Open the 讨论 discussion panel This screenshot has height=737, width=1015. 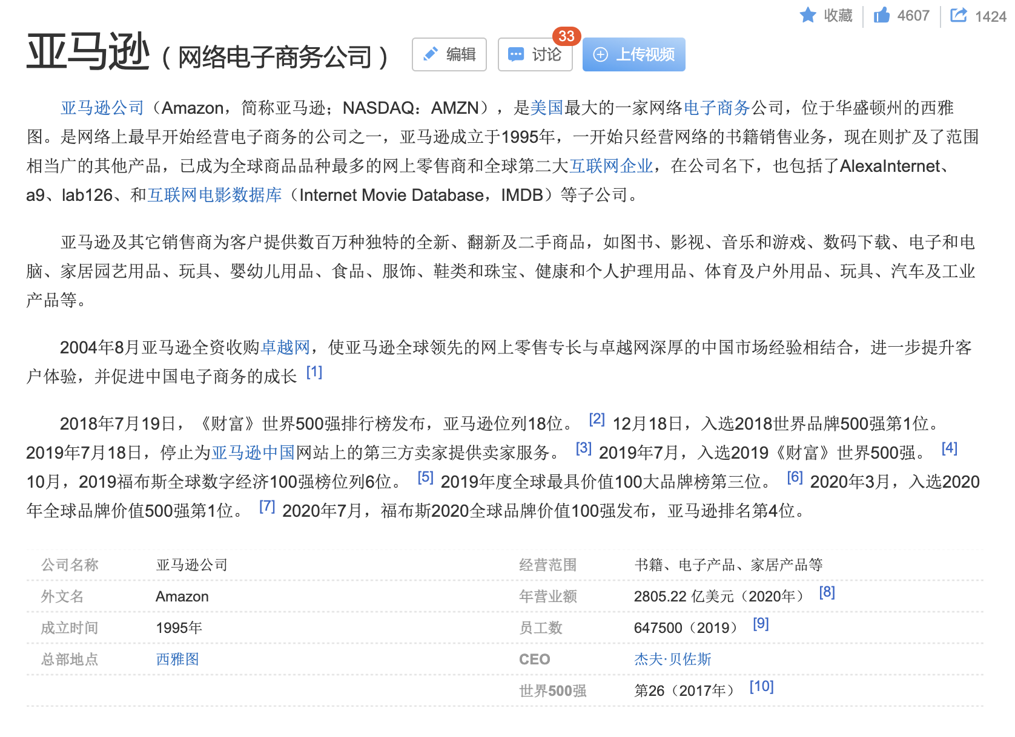point(535,54)
